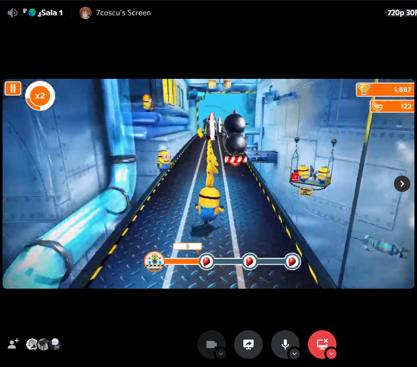Click the trophy icon in score panel

(x=364, y=89)
